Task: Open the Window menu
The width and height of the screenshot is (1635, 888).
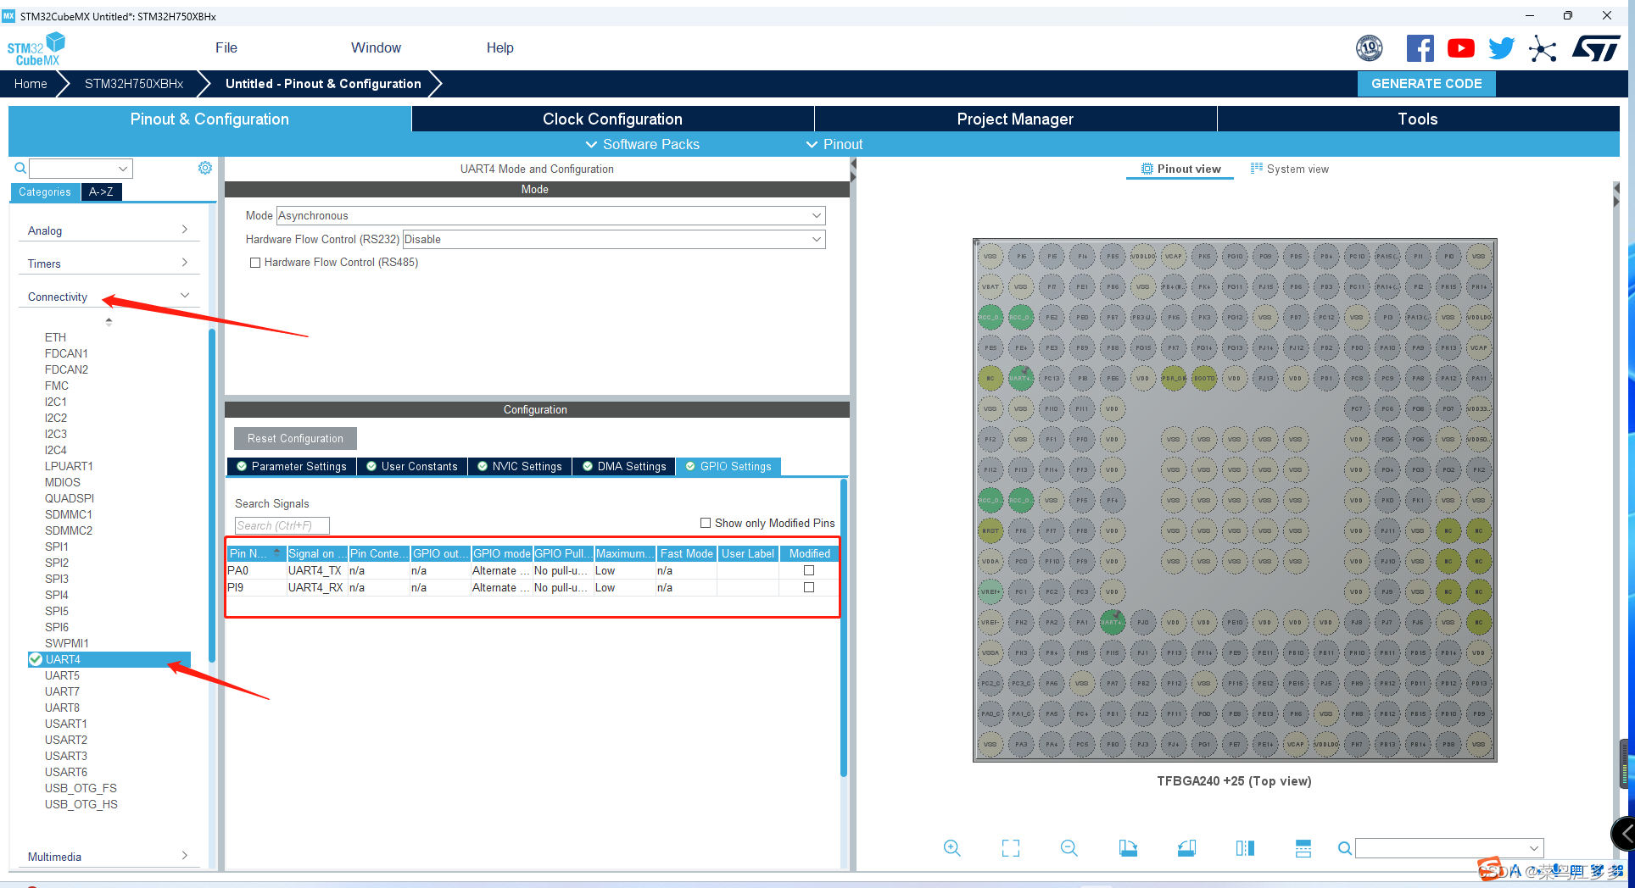Action: coord(376,48)
